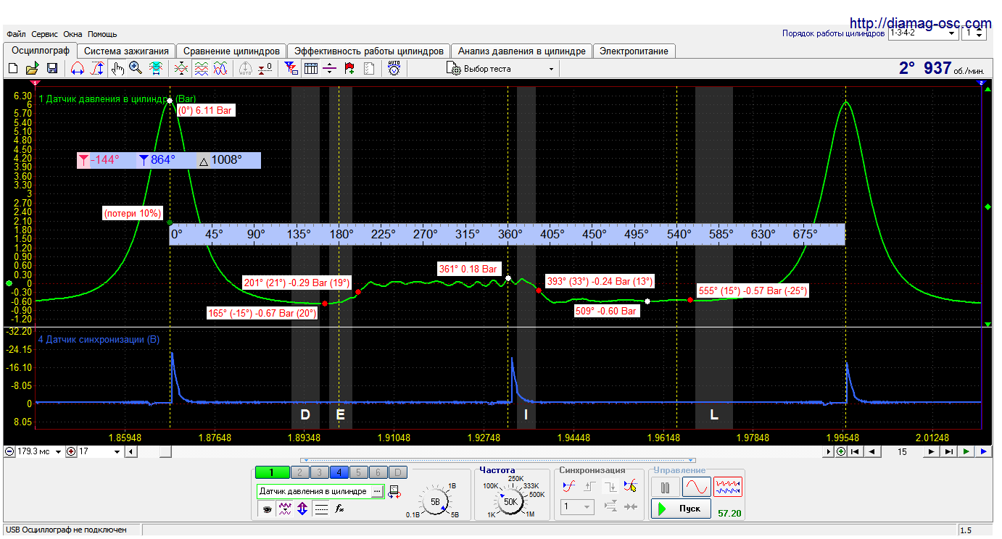Turn the 50K frequency knob

click(510, 501)
